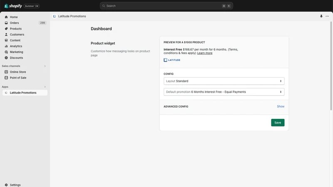Viewport: 333px width, 187px height.
Task: Click the Products tag icon
Action: tap(6, 29)
